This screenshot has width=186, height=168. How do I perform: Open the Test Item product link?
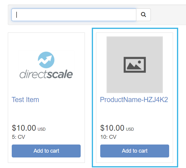[x=25, y=100]
